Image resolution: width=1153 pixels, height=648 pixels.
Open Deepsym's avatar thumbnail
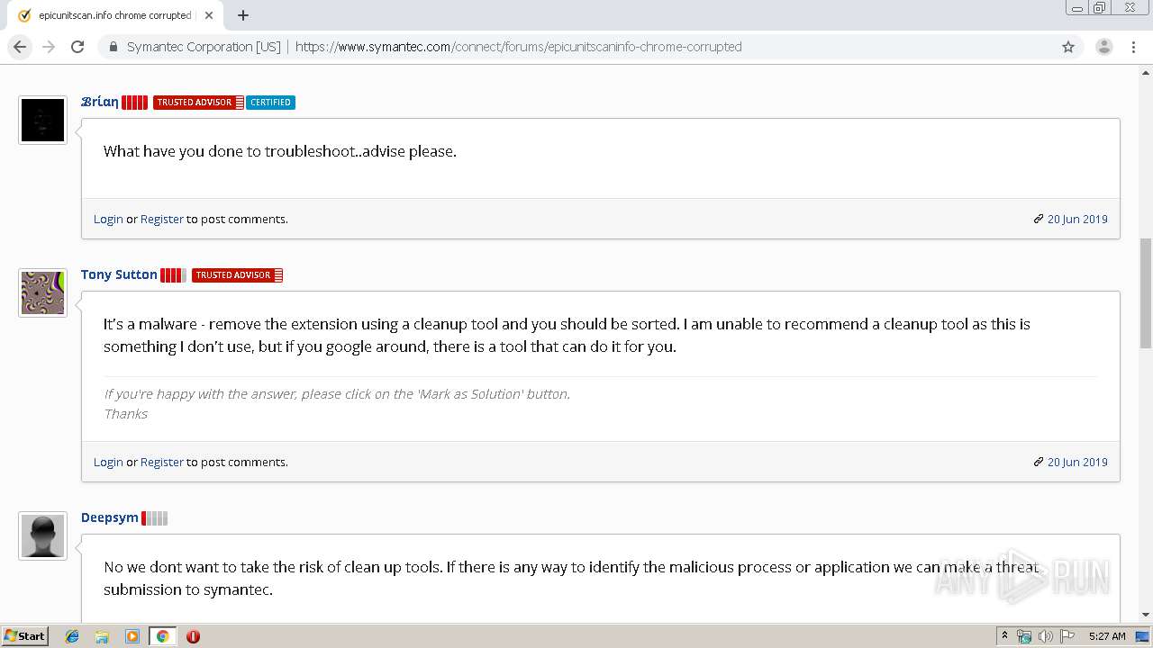tap(42, 535)
